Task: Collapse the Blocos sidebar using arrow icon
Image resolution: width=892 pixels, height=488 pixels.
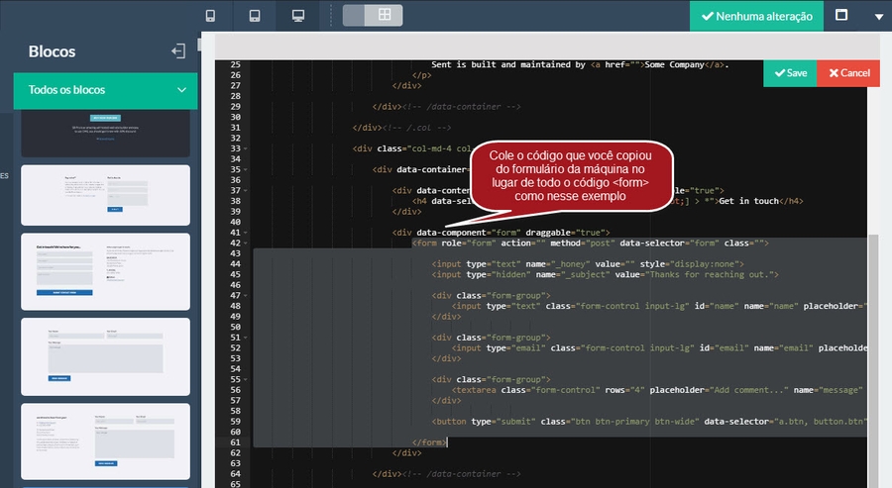Action: pyautogui.click(x=178, y=51)
